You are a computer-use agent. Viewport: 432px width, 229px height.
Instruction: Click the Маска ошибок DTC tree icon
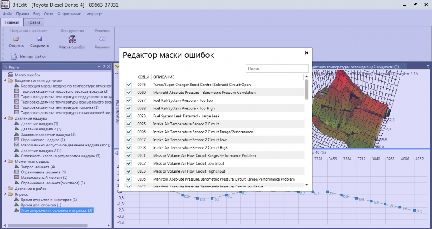(x=10, y=75)
